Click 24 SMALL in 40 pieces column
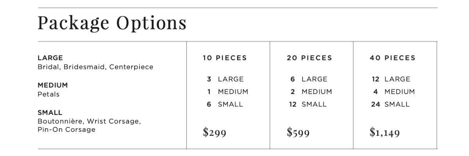 click(390, 104)
